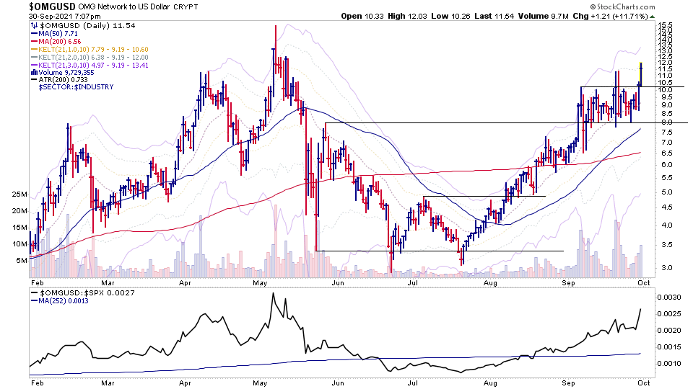Image resolution: width=693 pixels, height=389 pixels.
Task: Click the CRYPT exchange label
Action: pyautogui.click(x=186, y=7)
